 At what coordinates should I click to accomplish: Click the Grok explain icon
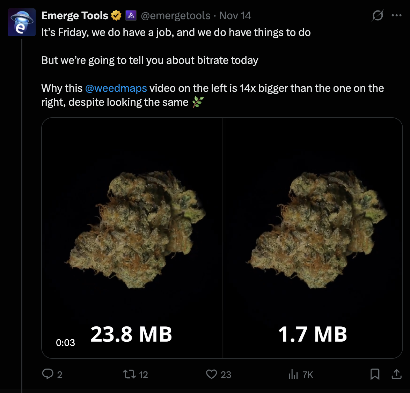[378, 16]
